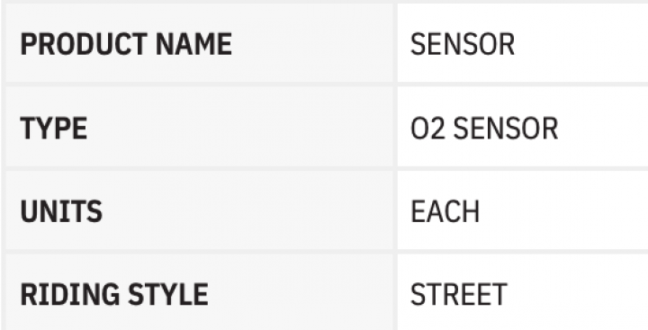
Task: Click the RIDING STYLE label
Action: pyautogui.click(x=113, y=294)
